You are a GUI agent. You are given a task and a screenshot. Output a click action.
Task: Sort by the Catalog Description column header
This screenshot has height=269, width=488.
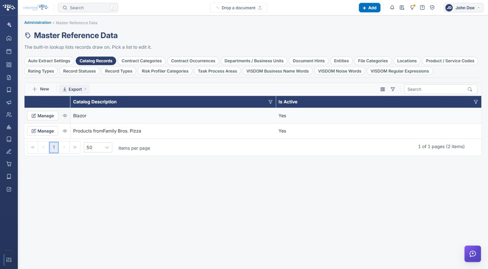pos(95,102)
